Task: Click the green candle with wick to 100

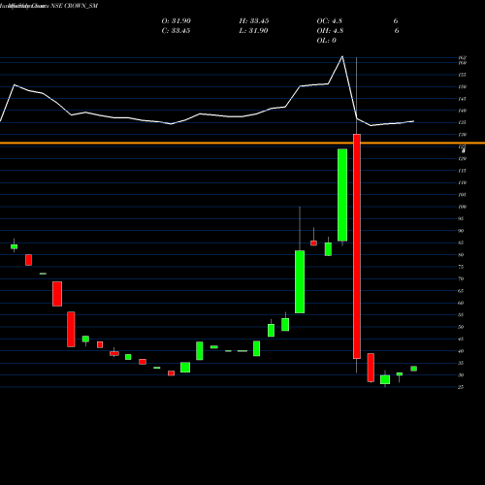Action: [300, 281]
